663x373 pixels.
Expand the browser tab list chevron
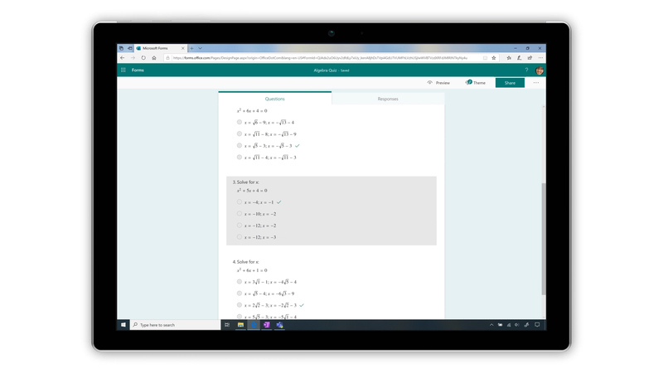tap(201, 48)
